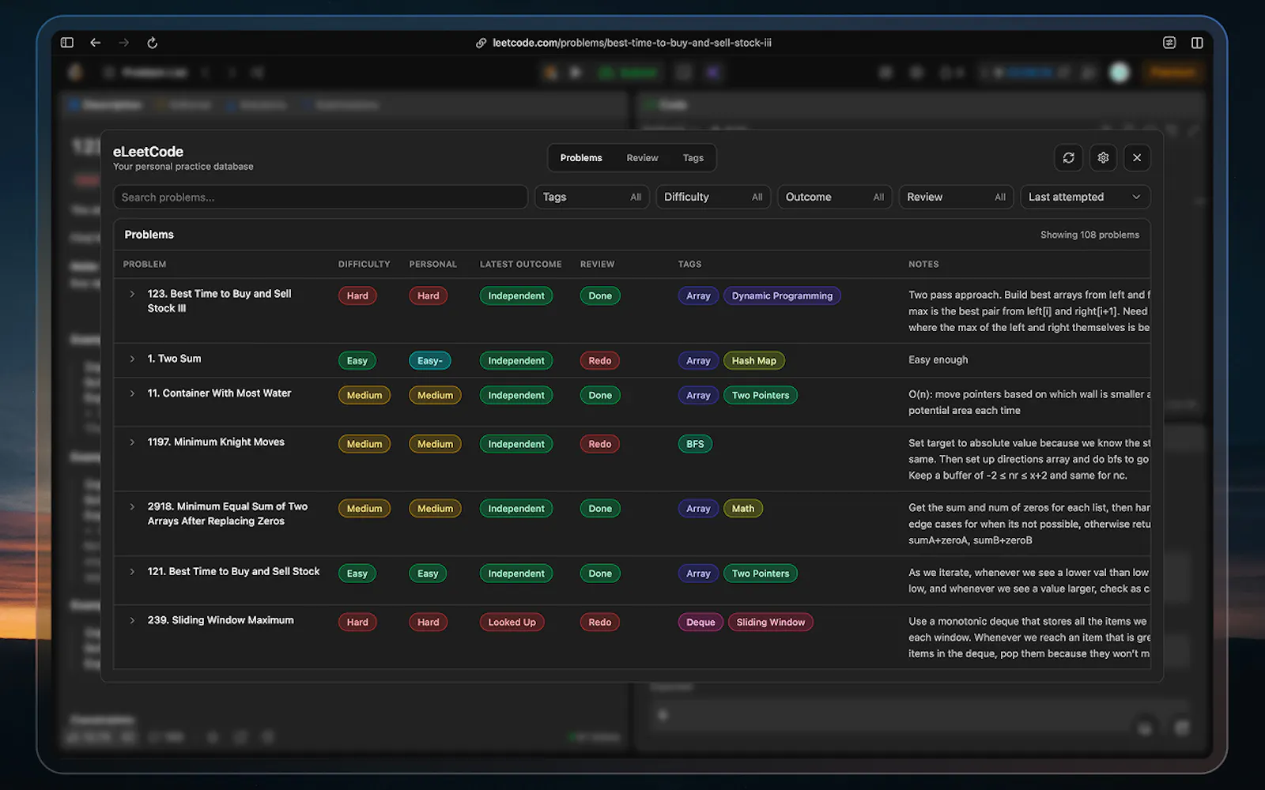Image resolution: width=1265 pixels, height=790 pixels.
Task: Expand the 2918. Minimum Equal Sum row
Action: [x=132, y=507]
